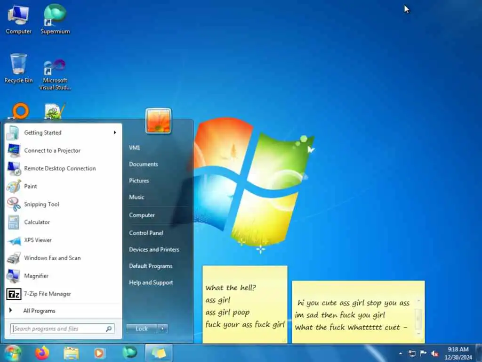The image size is (482, 362).
Task: Expand the Getting Started submenu arrow
Action: tap(115, 132)
